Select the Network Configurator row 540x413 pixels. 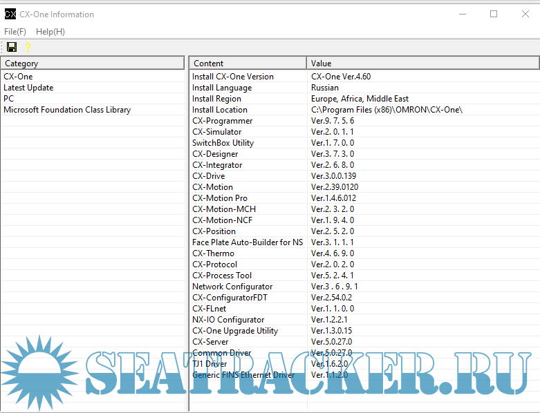(x=232, y=287)
